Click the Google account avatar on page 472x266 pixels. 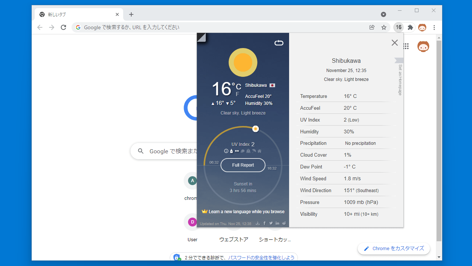point(423,46)
